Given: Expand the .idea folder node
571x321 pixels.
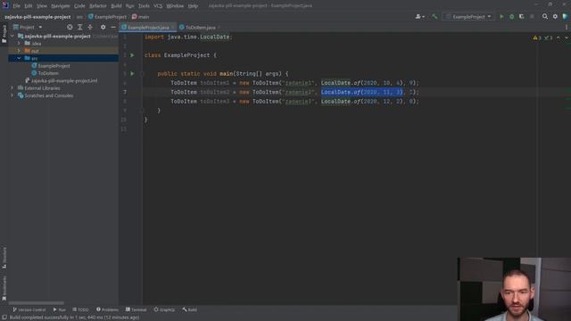Looking at the screenshot, I should coord(19,44).
